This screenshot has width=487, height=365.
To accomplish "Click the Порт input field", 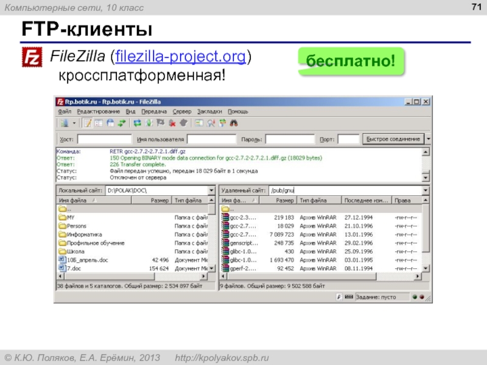I will (348, 139).
